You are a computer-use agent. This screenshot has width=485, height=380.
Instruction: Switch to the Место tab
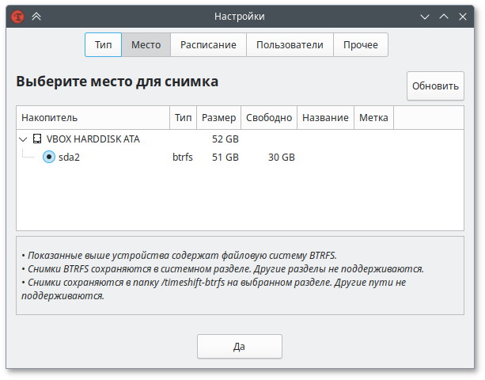point(146,45)
